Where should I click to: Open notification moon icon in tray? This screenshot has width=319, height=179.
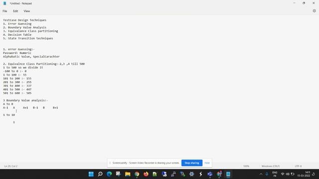pyautogui.click(x=314, y=174)
